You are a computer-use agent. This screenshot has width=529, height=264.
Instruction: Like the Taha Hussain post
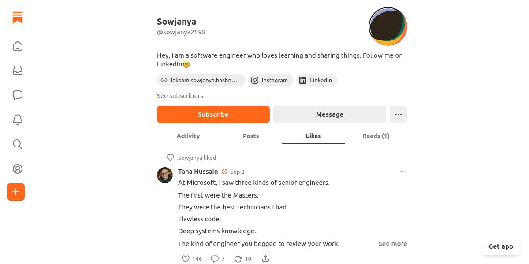[x=186, y=259]
